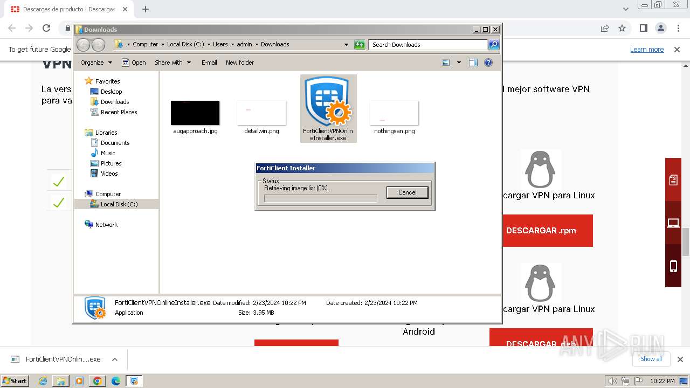Image resolution: width=690 pixels, height=388 pixels.
Task: Select Favorites in navigation pane
Action: pos(107,81)
